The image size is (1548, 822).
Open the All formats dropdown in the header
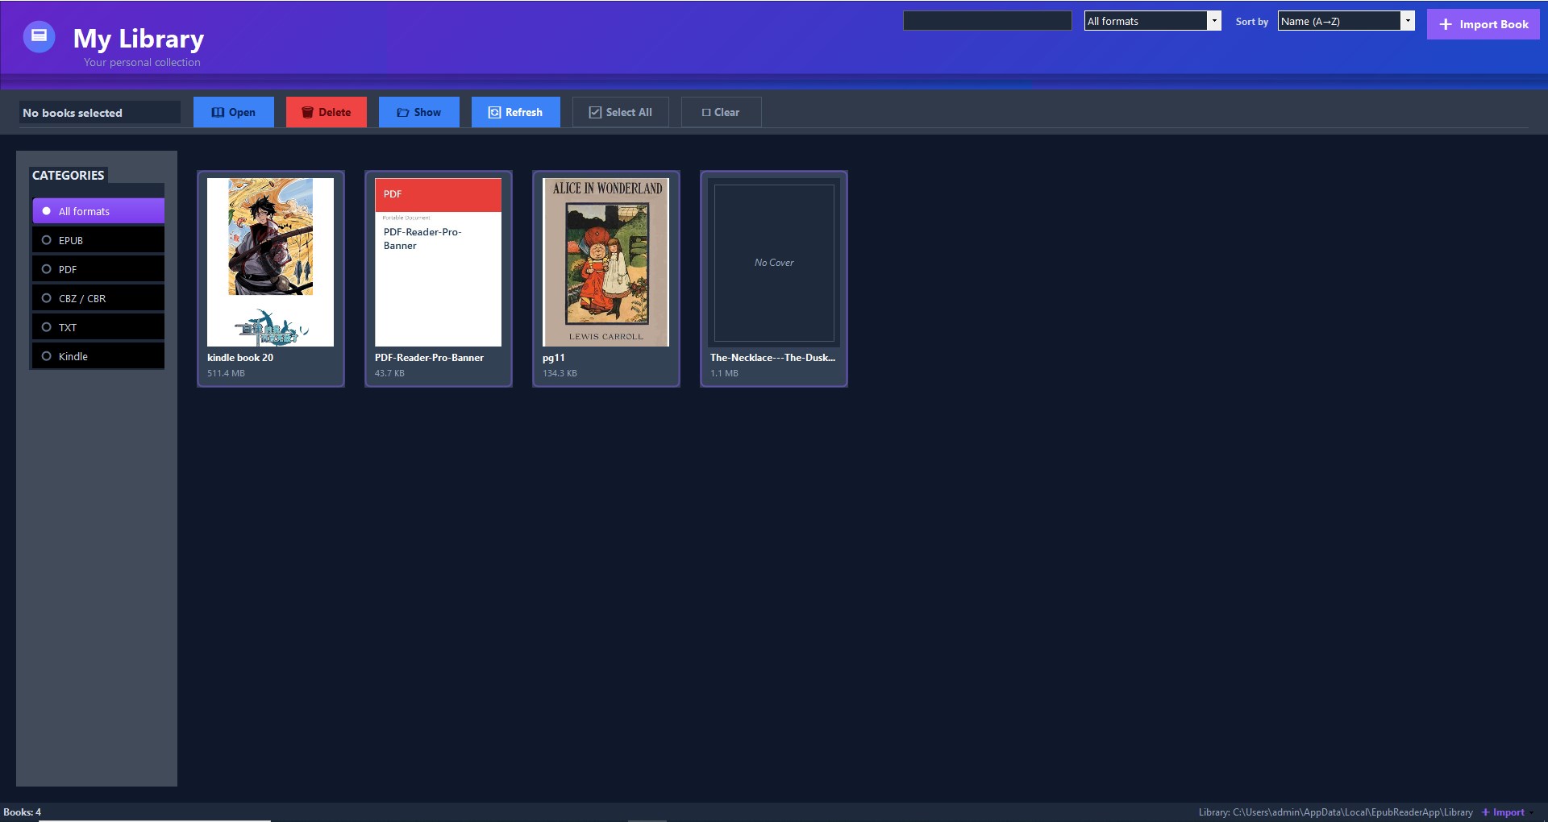pyautogui.click(x=1152, y=20)
